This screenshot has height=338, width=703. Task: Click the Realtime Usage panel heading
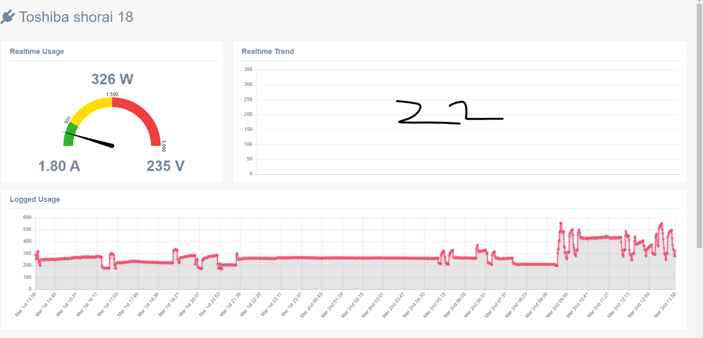[x=37, y=51]
